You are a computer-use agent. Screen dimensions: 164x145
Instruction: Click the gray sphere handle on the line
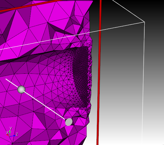(21, 89)
